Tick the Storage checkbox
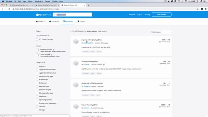The height and width of the screenshot is (117, 208). point(37,110)
